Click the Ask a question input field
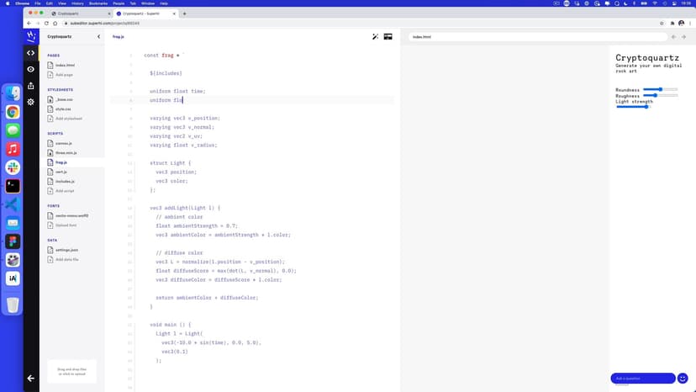 click(642, 379)
